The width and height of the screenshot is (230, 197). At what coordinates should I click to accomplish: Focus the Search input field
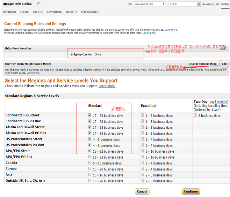pyautogui.click(x=183, y=4)
